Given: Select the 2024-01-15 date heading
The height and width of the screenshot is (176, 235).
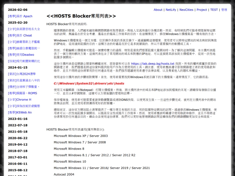Looking at the screenshot, I should 18,67.
